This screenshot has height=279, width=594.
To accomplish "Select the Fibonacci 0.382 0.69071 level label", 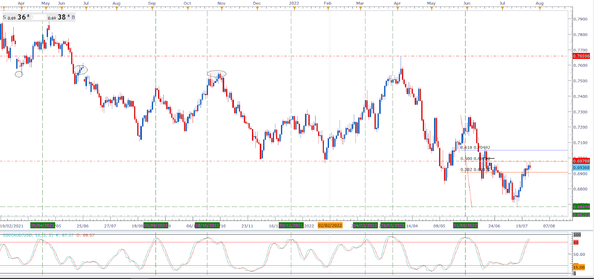I will (x=475, y=169).
